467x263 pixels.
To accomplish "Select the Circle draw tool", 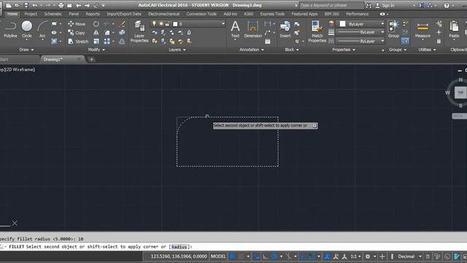I will [x=27, y=30].
